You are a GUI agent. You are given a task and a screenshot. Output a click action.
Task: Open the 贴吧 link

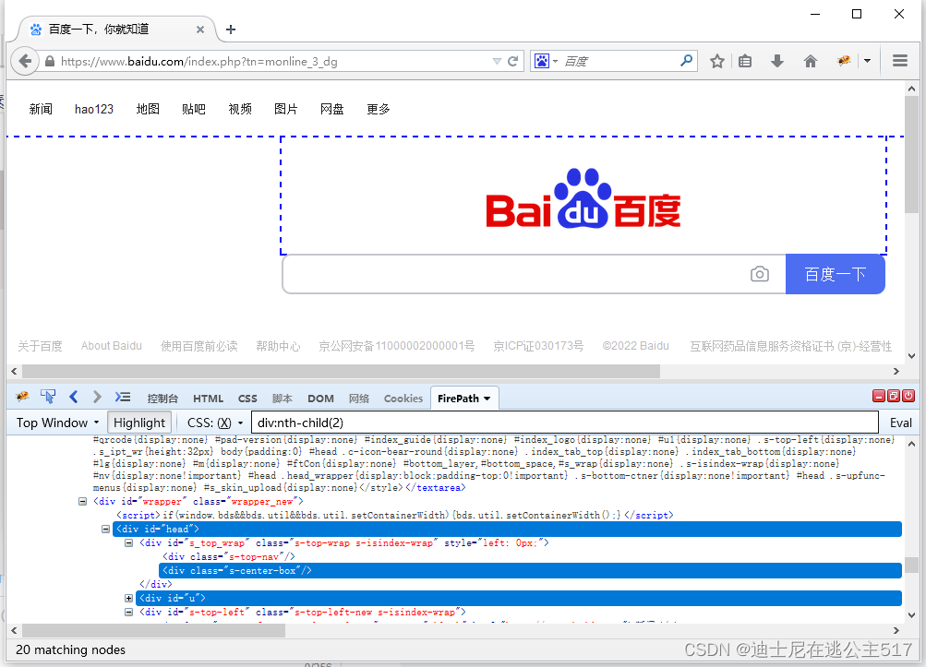[x=194, y=109]
